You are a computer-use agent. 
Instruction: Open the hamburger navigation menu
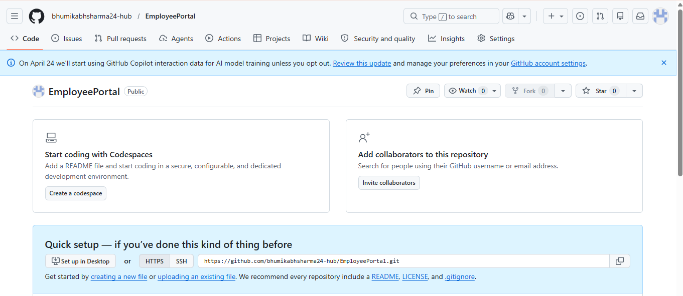point(15,16)
